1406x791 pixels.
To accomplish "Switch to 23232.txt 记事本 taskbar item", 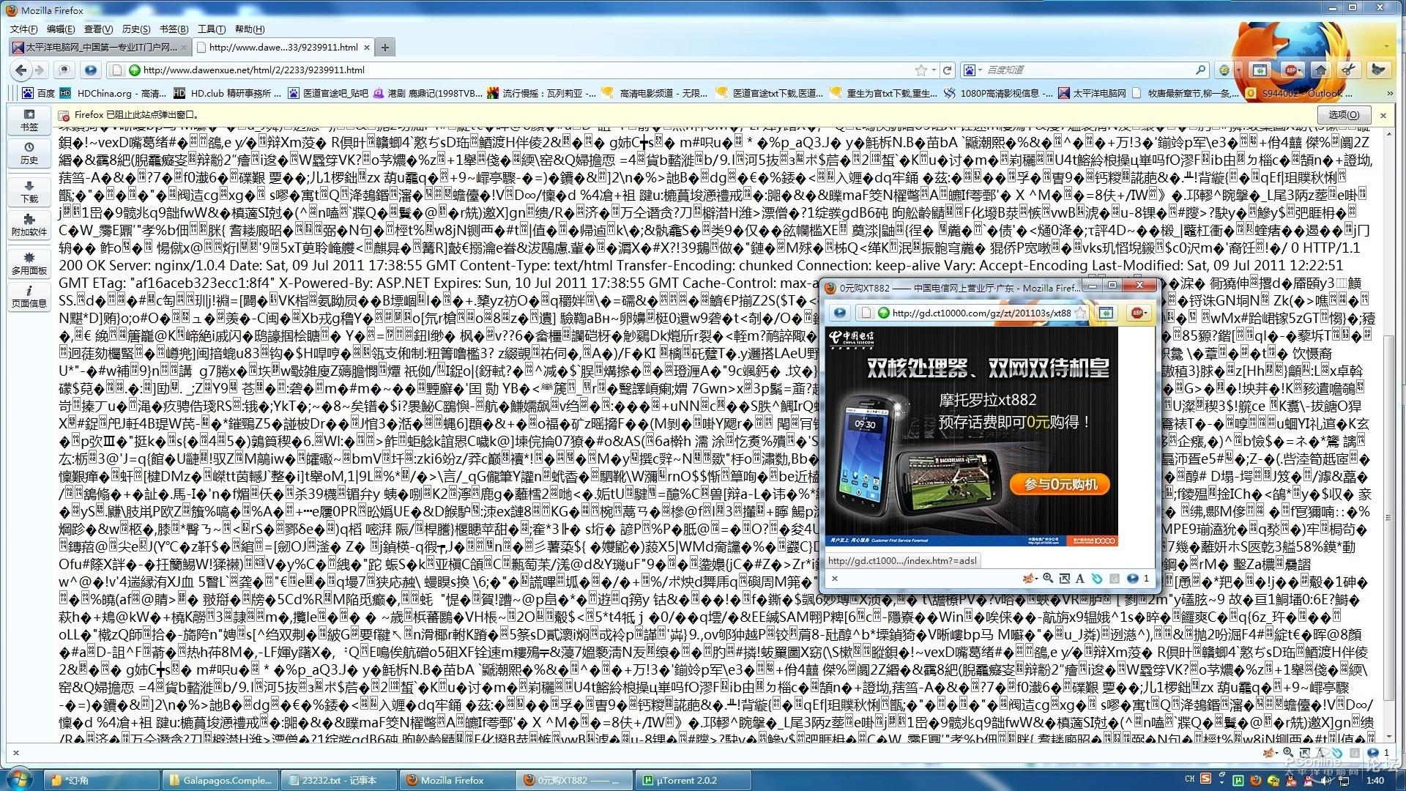I will coord(340,781).
